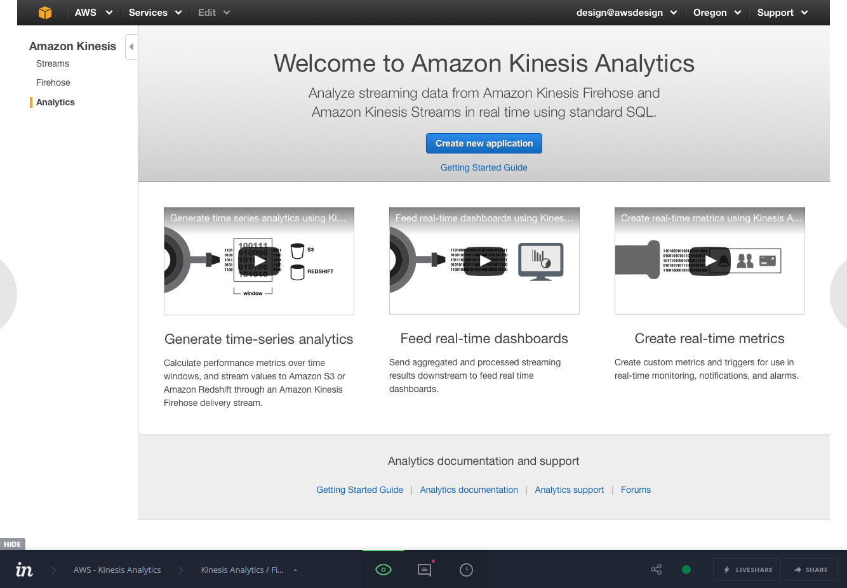Play the Create real-time metrics video
The image size is (847, 588).
click(x=710, y=261)
